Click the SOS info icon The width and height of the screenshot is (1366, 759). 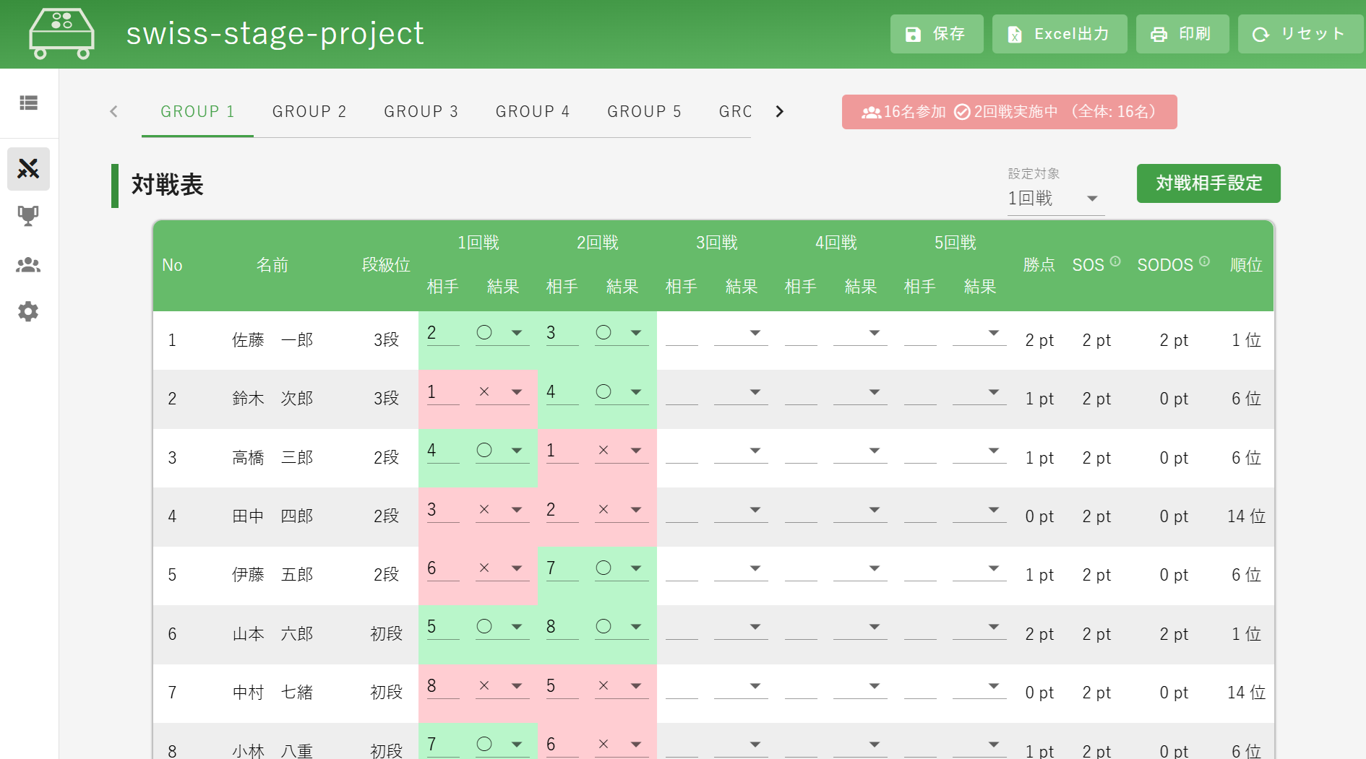point(1115,261)
